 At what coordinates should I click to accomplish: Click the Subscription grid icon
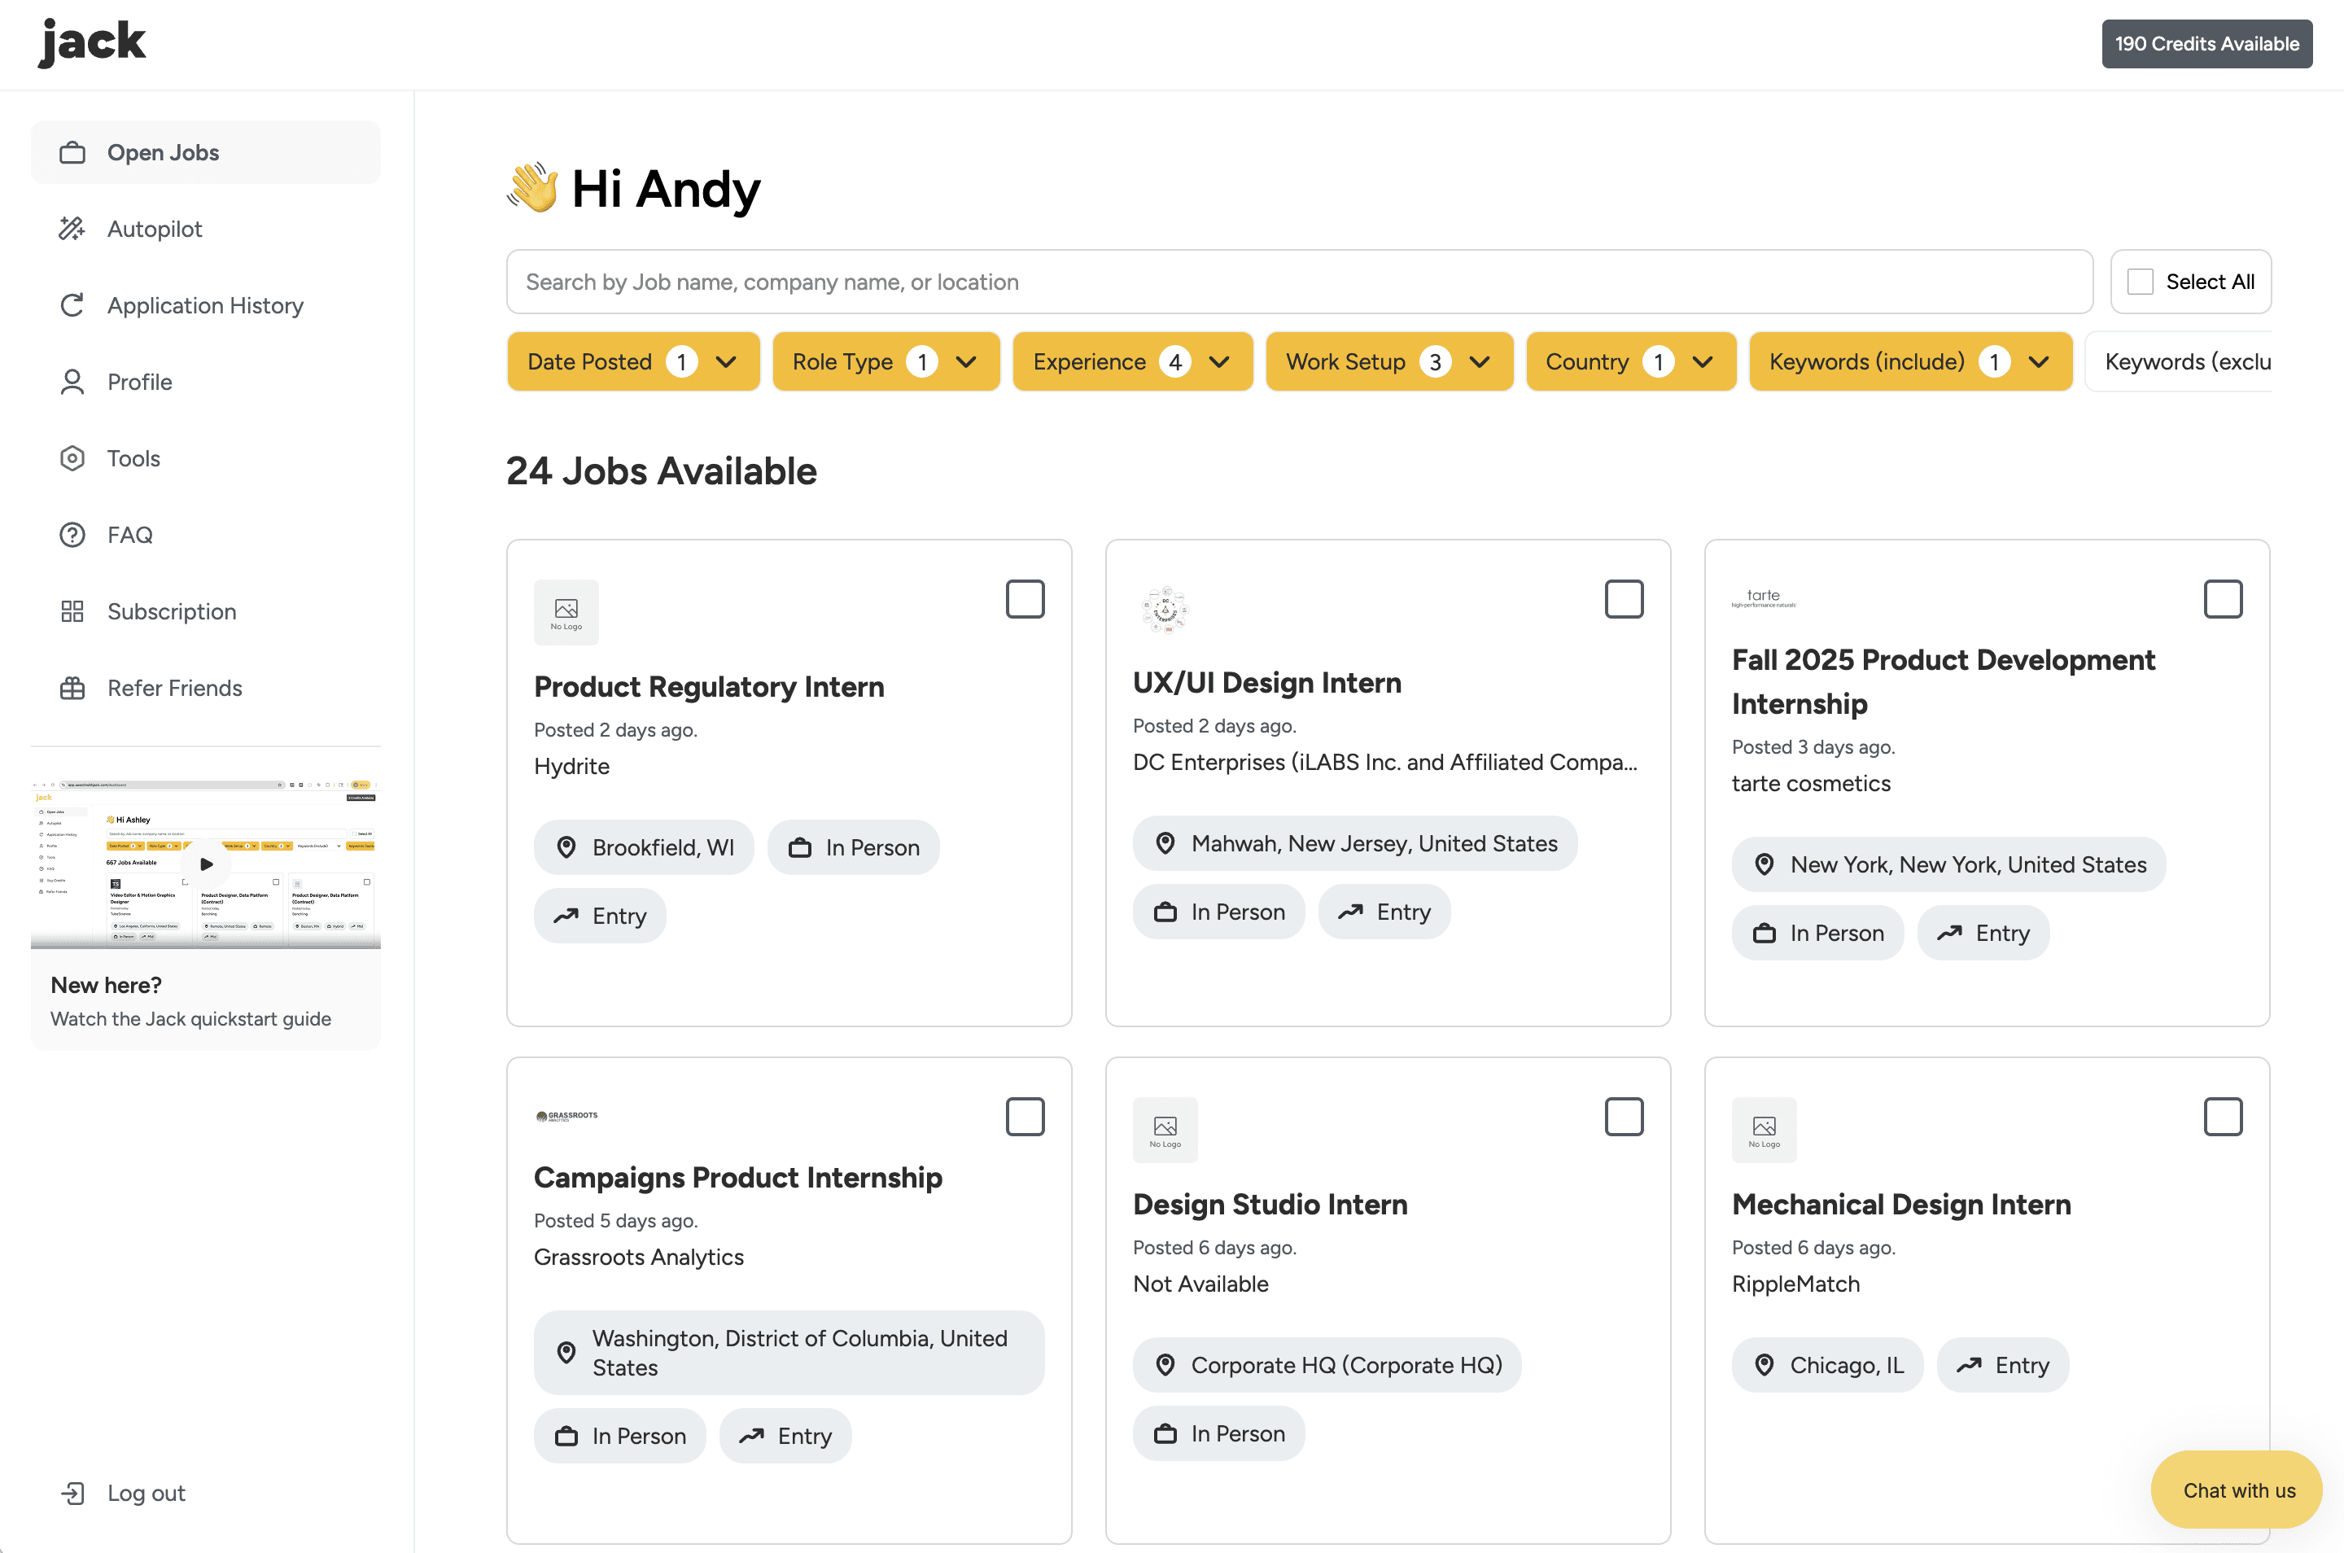(x=72, y=611)
